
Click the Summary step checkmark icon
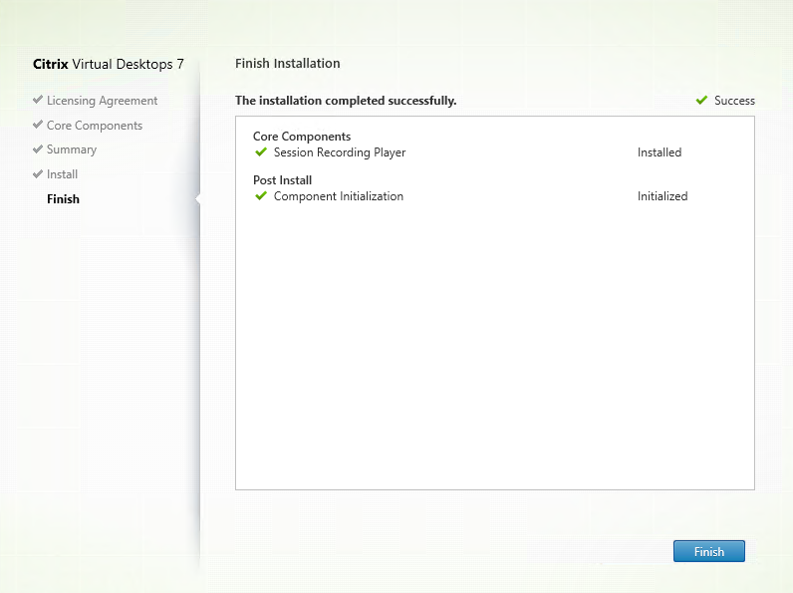[x=38, y=149]
